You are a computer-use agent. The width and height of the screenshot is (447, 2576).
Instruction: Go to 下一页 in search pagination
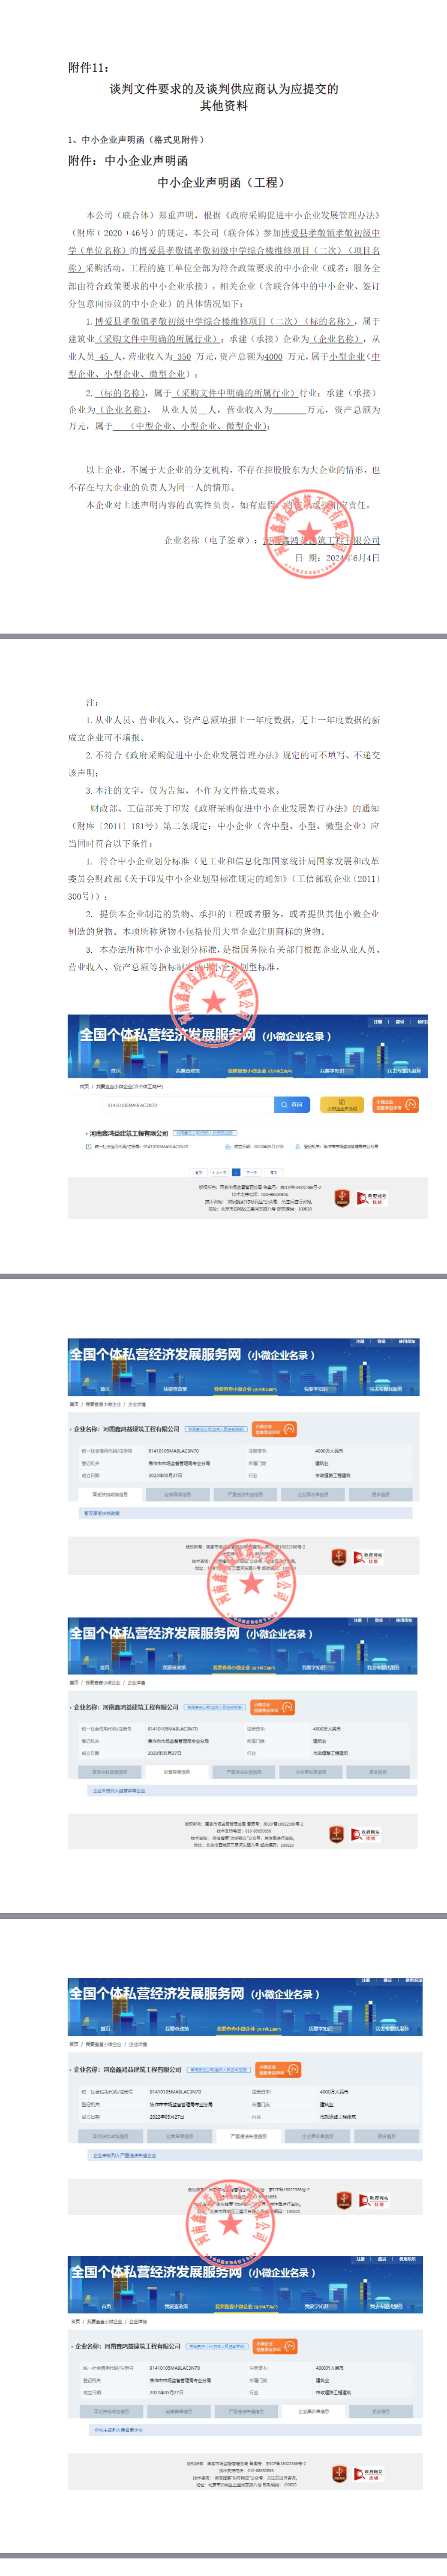[252, 1172]
